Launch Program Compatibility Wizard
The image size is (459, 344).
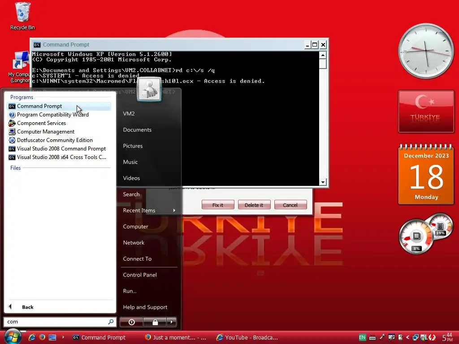tap(59, 115)
